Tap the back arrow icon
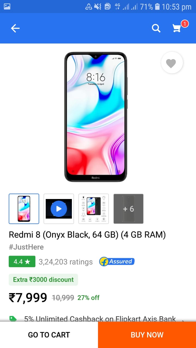Viewport: 196px width, 348px height. click(15, 28)
